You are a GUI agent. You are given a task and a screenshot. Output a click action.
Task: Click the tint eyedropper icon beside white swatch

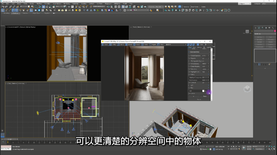(206, 91)
